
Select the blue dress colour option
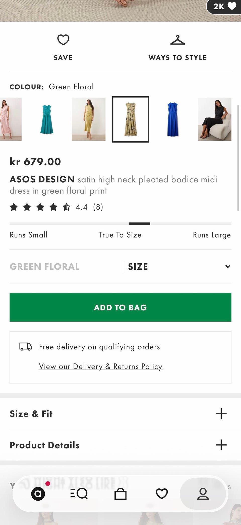pos(173,119)
